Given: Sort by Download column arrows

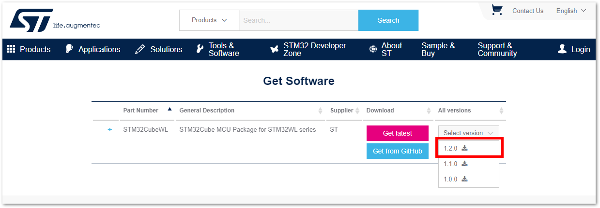Looking at the screenshot, I should (429, 111).
